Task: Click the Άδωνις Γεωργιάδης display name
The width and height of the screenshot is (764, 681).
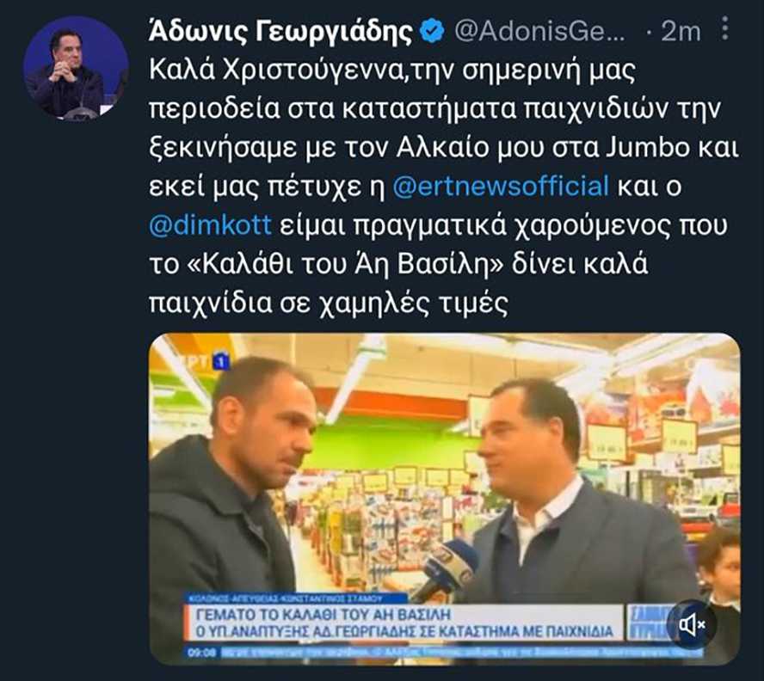Action: [281, 32]
